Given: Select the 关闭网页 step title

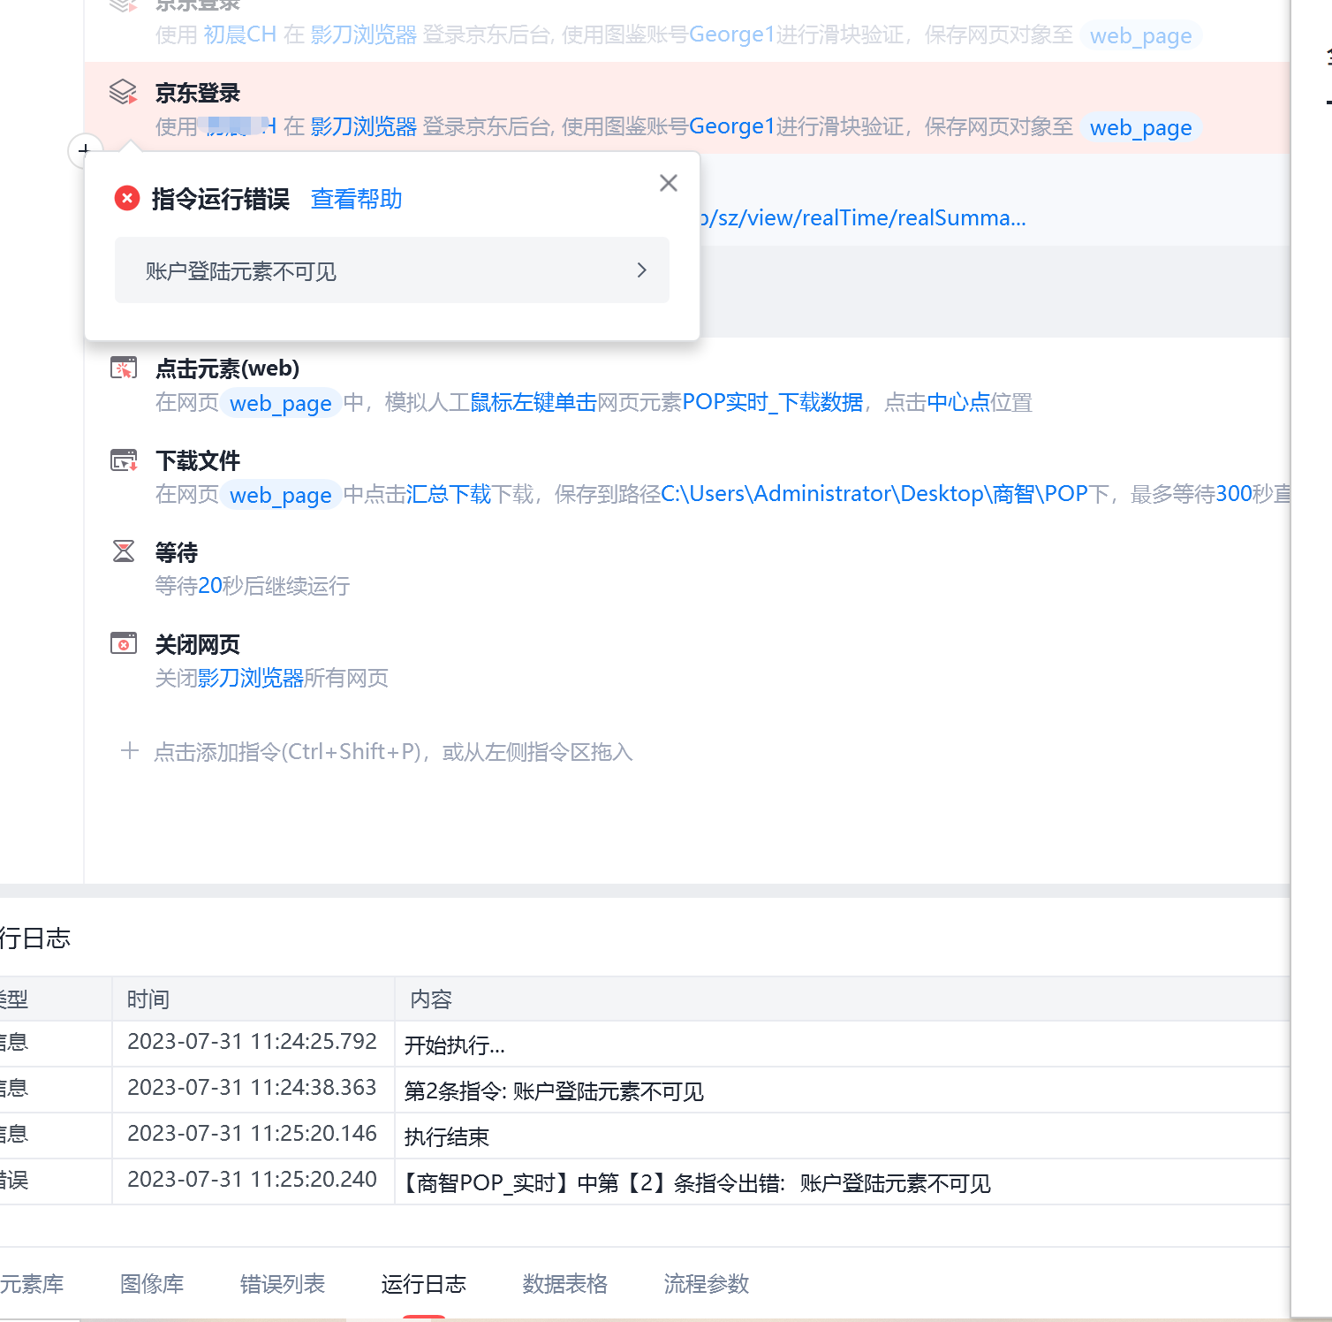Looking at the screenshot, I should pyautogui.click(x=198, y=644).
